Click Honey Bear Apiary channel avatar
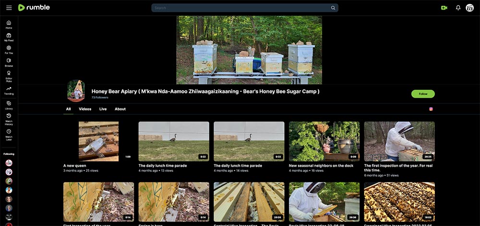This screenshot has height=226, width=480. point(76,90)
